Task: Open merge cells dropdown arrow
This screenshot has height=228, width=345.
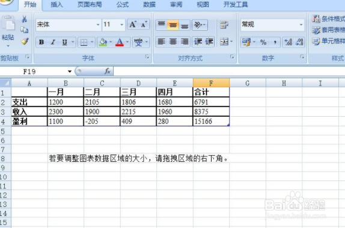Action: coord(231,42)
